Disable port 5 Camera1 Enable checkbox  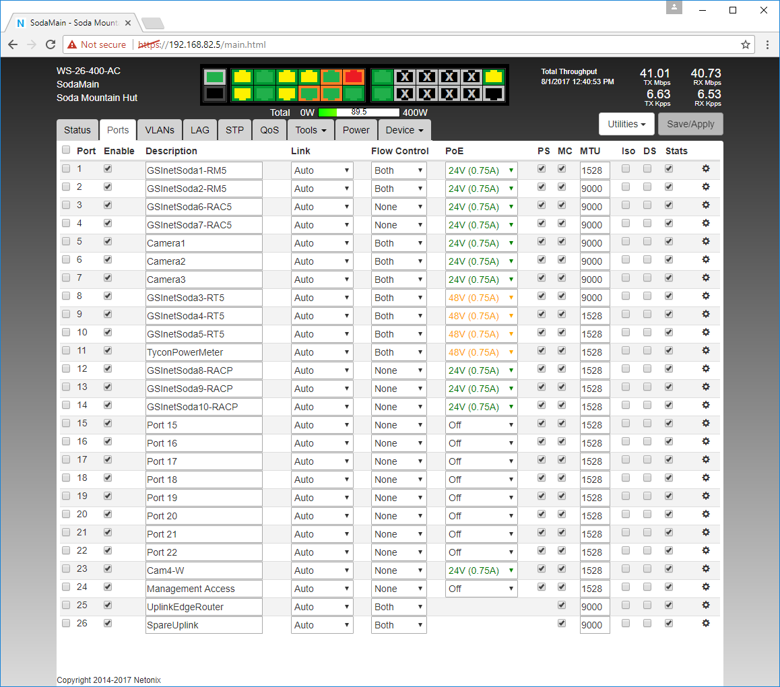click(x=108, y=242)
